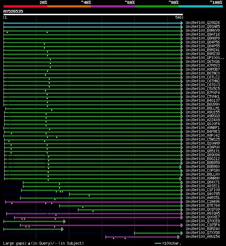
Task: Click the UniRef100_A8IEC1 label
Action: [203, 186]
